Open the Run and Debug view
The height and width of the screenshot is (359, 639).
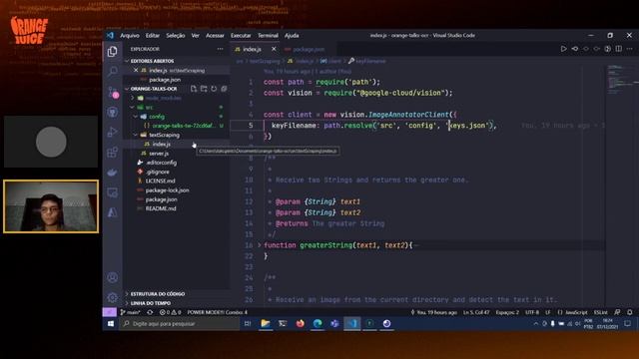[113, 133]
